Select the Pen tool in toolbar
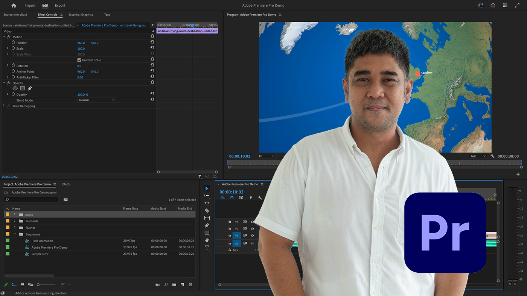Viewport: 527px width, 296px height. coord(207,225)
